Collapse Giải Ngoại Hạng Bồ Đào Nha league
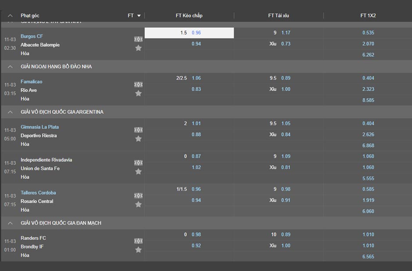Viewport: 412px width, 271px height. tap(10, 66)
